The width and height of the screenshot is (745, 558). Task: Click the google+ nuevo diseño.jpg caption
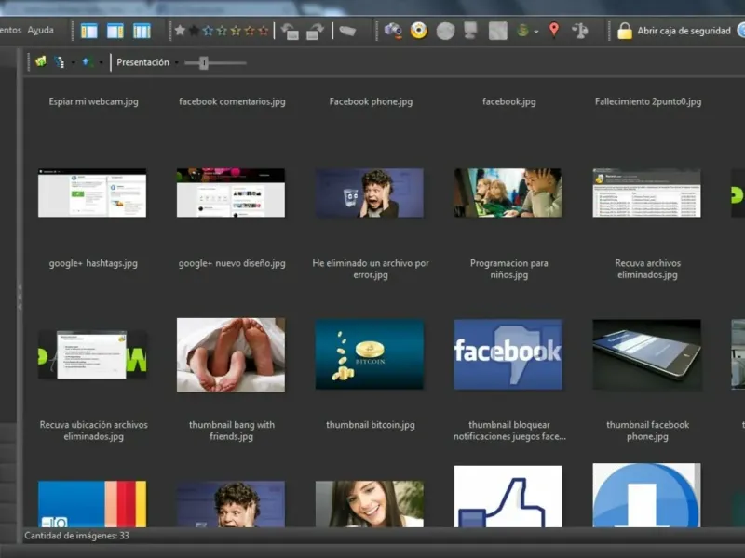coord(232,263)
